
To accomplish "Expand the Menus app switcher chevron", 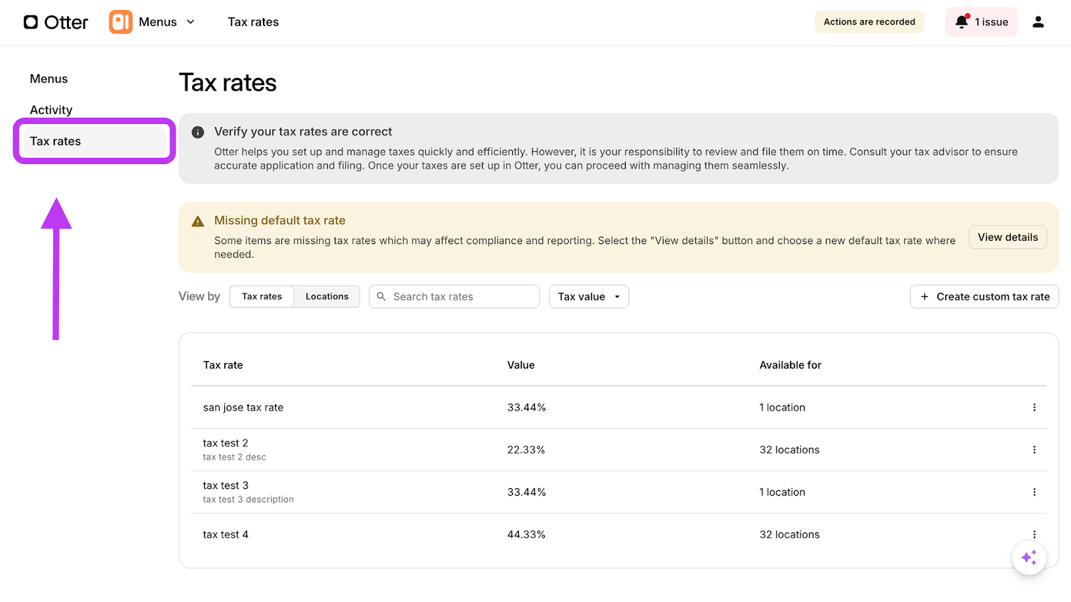I will coord(191,22).
